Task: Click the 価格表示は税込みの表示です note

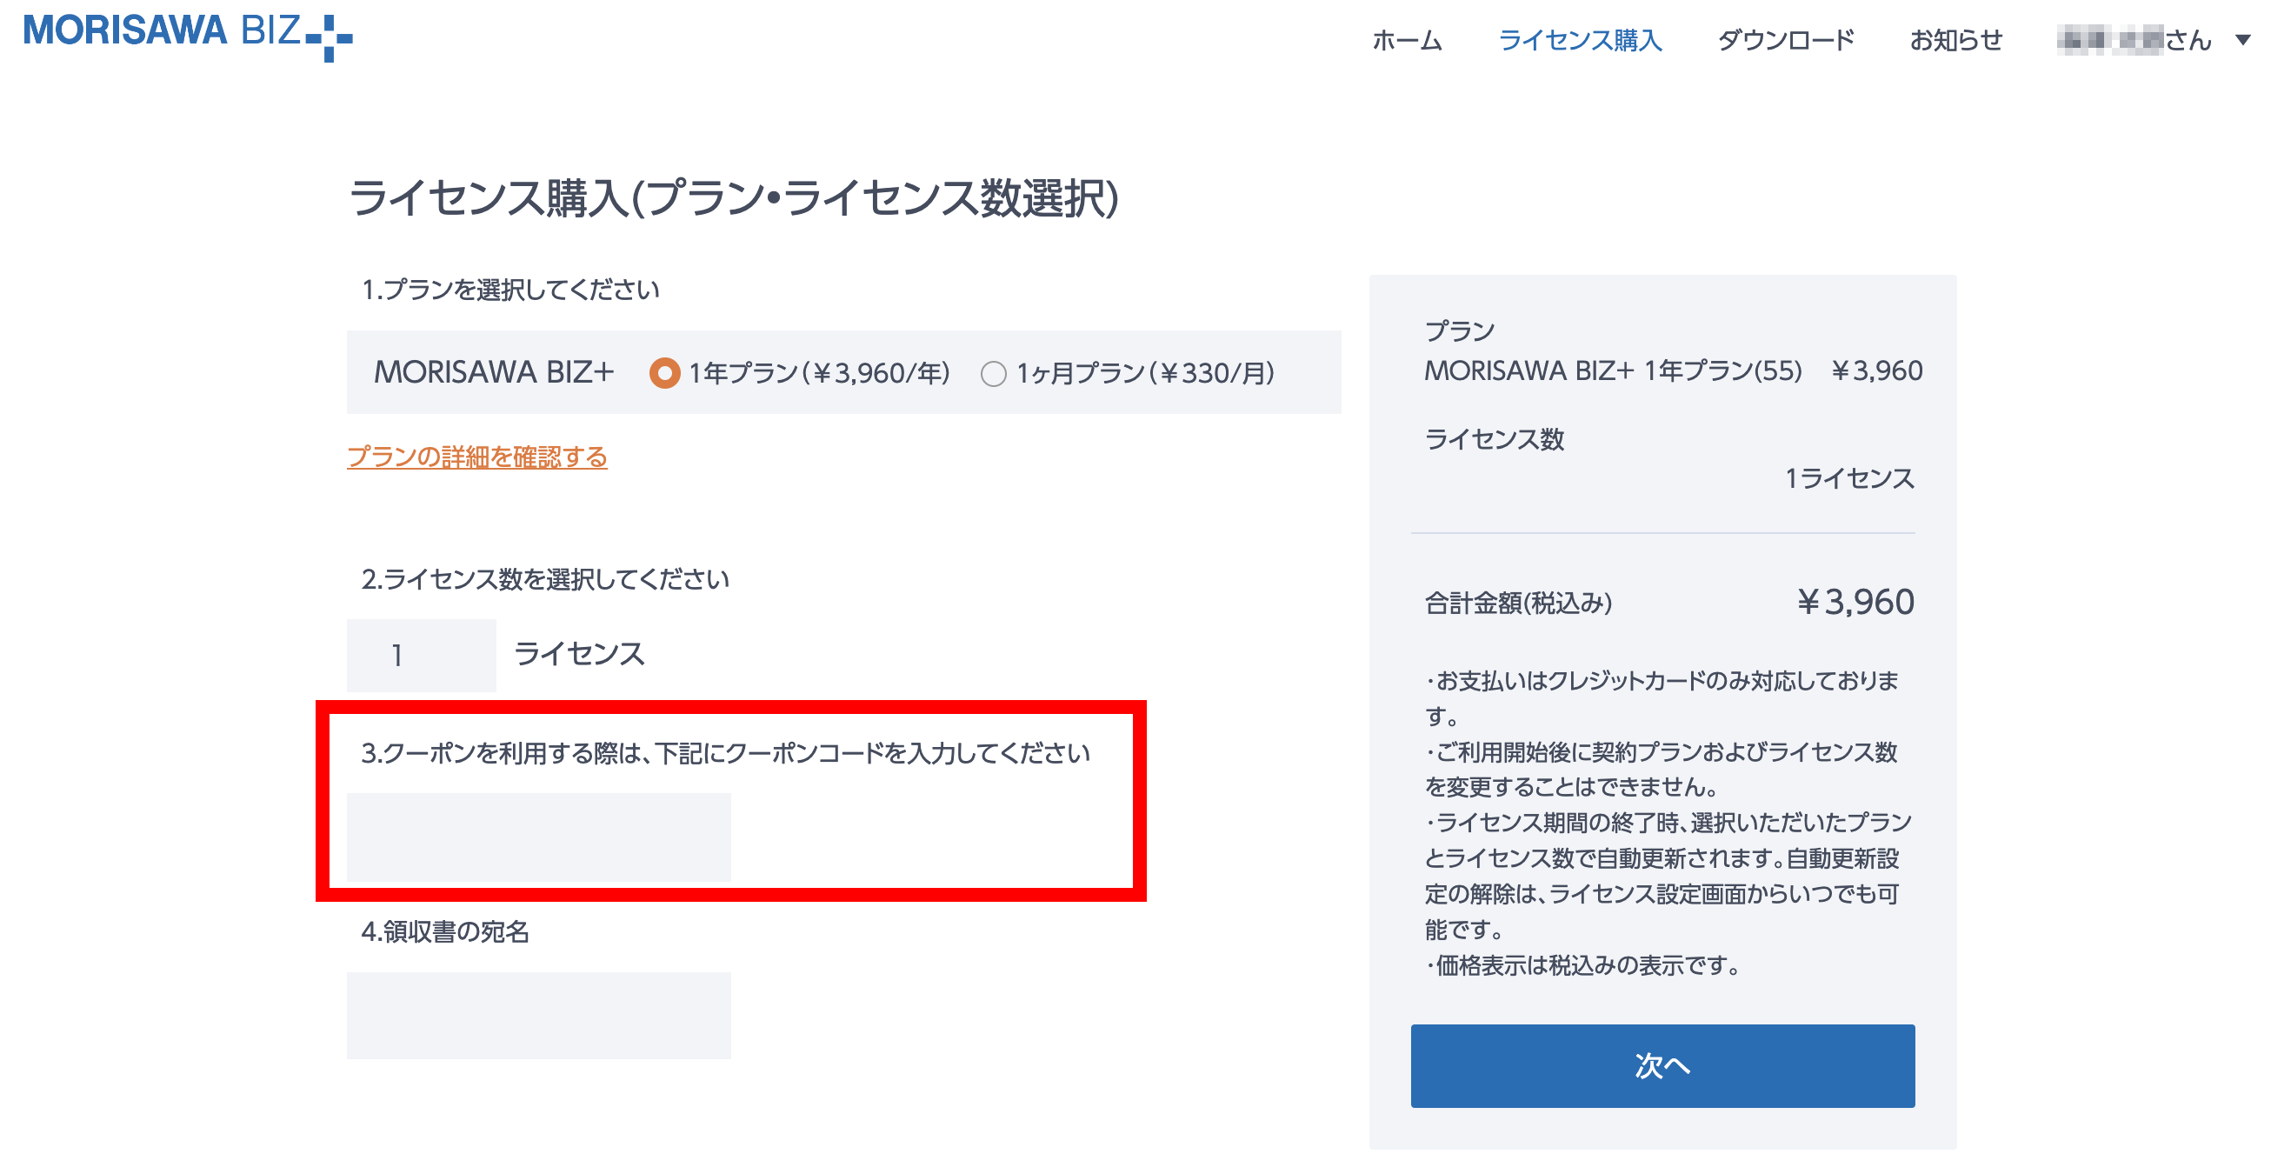Action: [x=1582, y=965]
